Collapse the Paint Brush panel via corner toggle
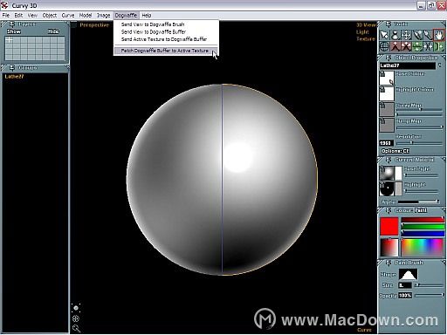 [444, 262]
